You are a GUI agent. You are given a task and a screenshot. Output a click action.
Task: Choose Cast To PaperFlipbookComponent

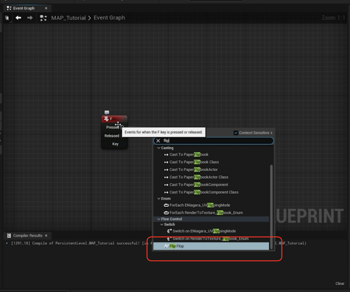199,185
